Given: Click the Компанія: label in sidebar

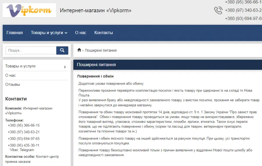Looking at the screenshot, I should click(x=14, y=108).
